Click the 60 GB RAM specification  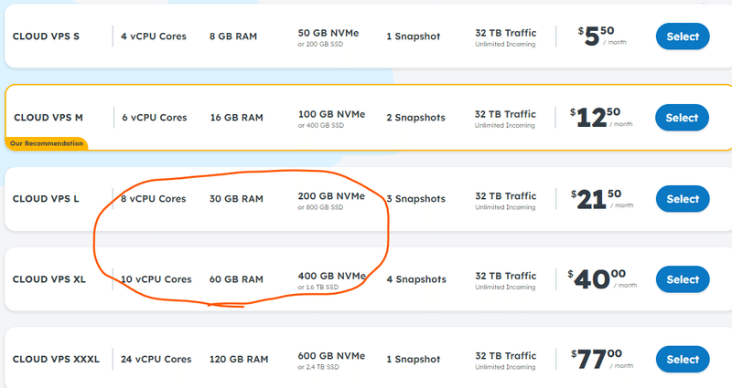pos(236,279)
